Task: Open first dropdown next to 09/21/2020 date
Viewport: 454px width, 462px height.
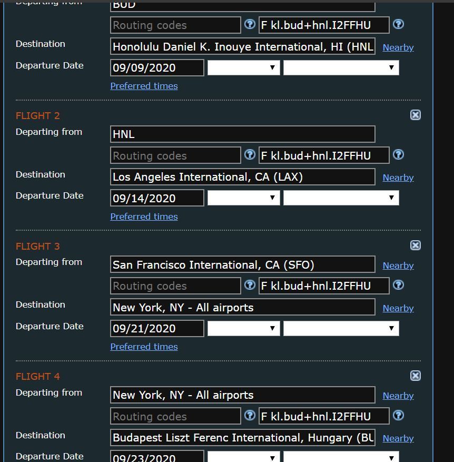Action: point(244,328)
